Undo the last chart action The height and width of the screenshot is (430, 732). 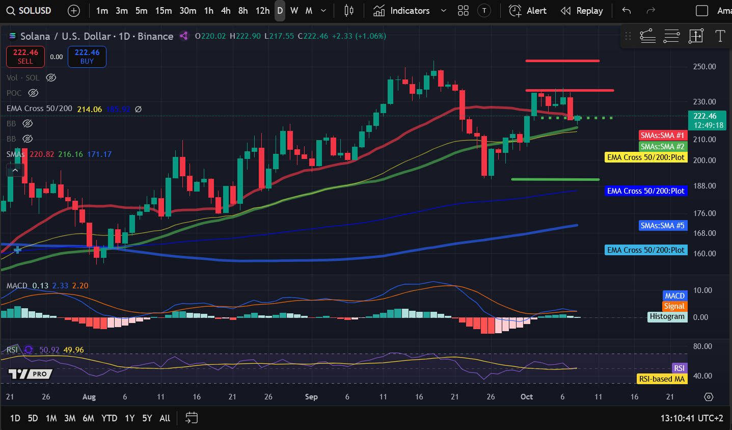coord(627,11)
